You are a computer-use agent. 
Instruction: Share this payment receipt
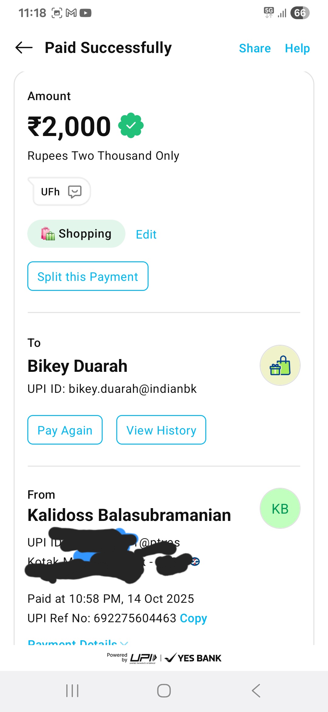[x=255, y=48]
